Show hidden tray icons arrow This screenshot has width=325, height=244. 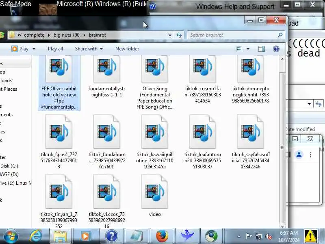tap(239, 236)
